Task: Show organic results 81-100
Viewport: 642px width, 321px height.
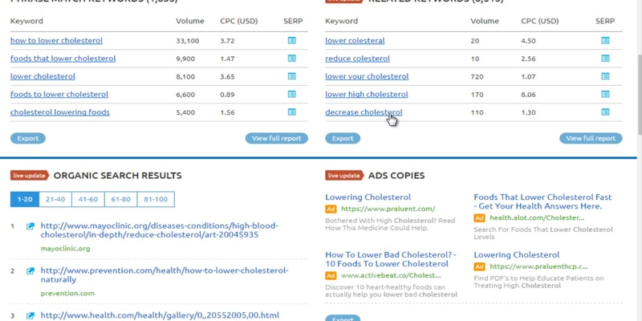Action: click(156, 200)
